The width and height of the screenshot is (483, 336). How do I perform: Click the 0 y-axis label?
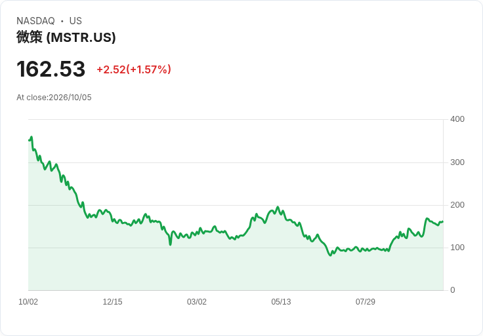[x=453, y=290]
